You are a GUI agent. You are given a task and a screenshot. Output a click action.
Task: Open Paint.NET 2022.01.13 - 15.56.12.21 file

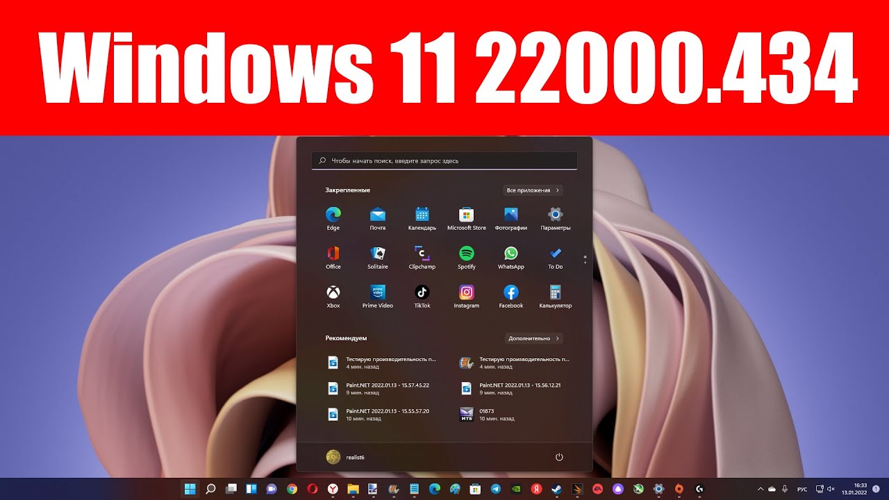(511, 388)
